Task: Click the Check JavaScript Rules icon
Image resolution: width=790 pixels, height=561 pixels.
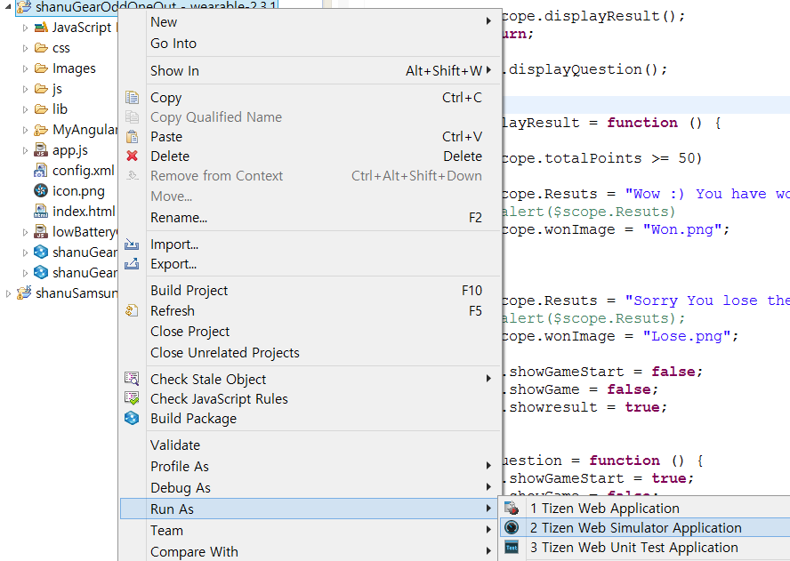Action: pyautogui.click(x=132, y=398)
